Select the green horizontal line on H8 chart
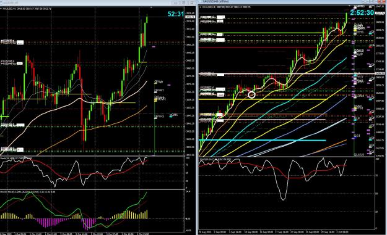 [262, 33]
